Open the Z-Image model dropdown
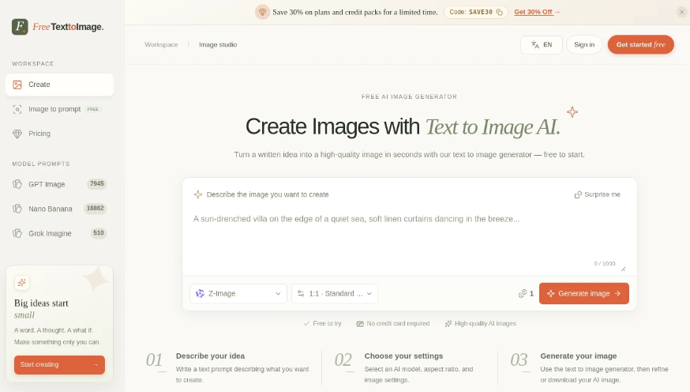Screen dimensions: 690x392 (x=238, y=293)
